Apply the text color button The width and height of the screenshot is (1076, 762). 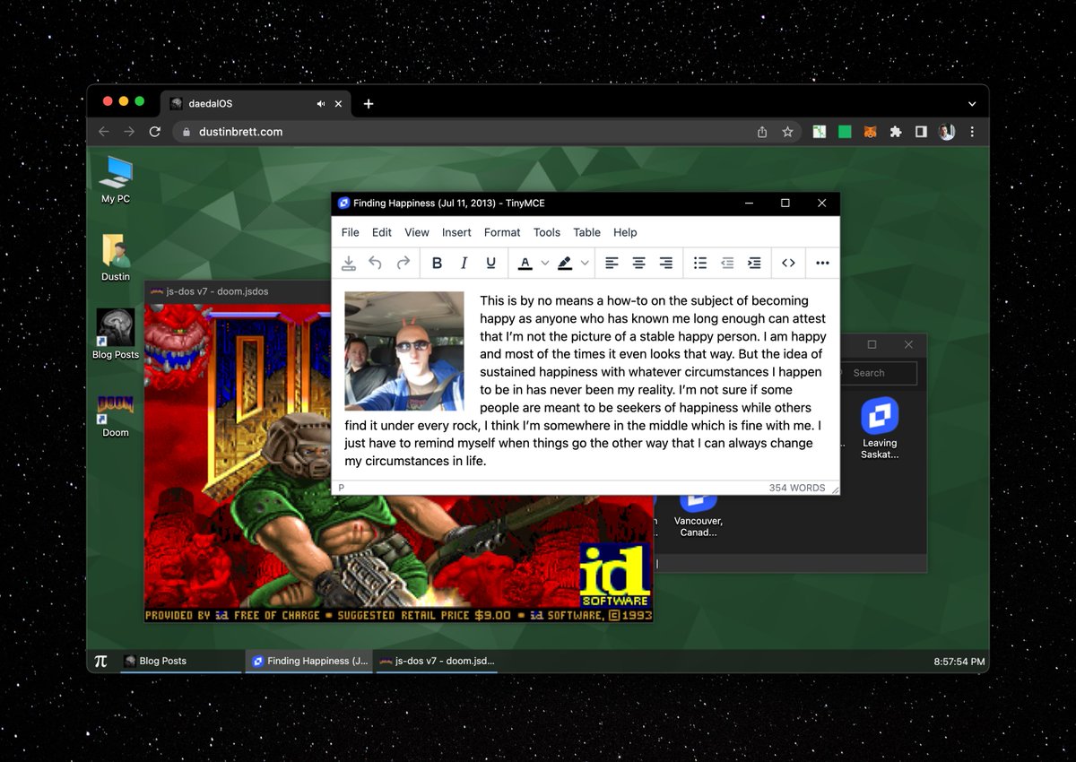click(525, 263)
